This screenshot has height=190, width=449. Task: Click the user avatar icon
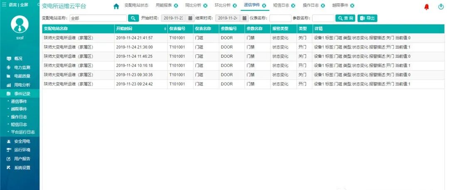(20, 24)
